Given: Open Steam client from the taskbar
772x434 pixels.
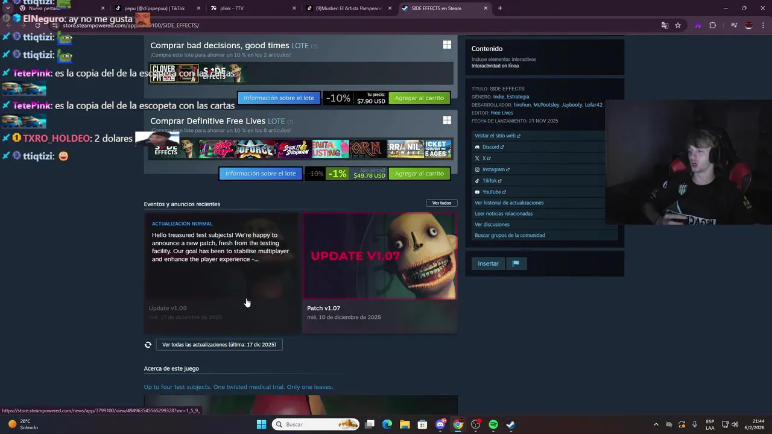Looking at the screenshot, I should 511,424.
